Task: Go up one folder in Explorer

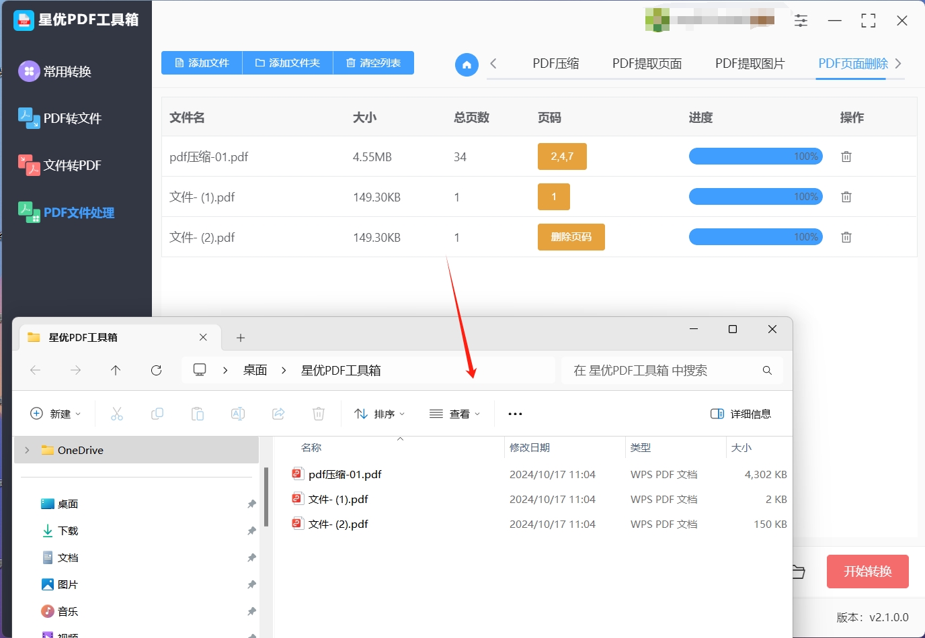Action: click(x=116, y=370)
